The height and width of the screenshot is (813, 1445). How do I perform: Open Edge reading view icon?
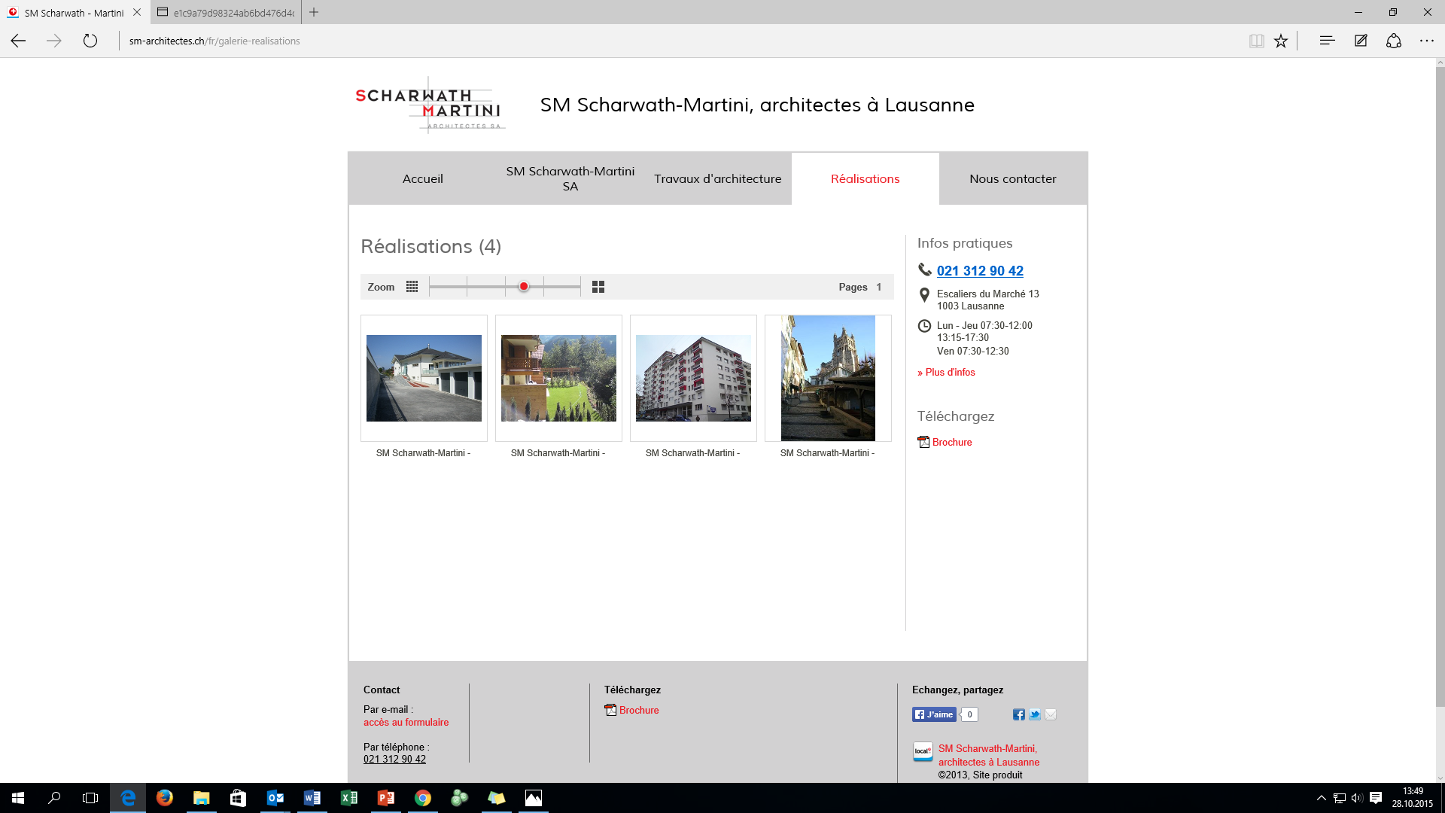tap(1256, 41)
